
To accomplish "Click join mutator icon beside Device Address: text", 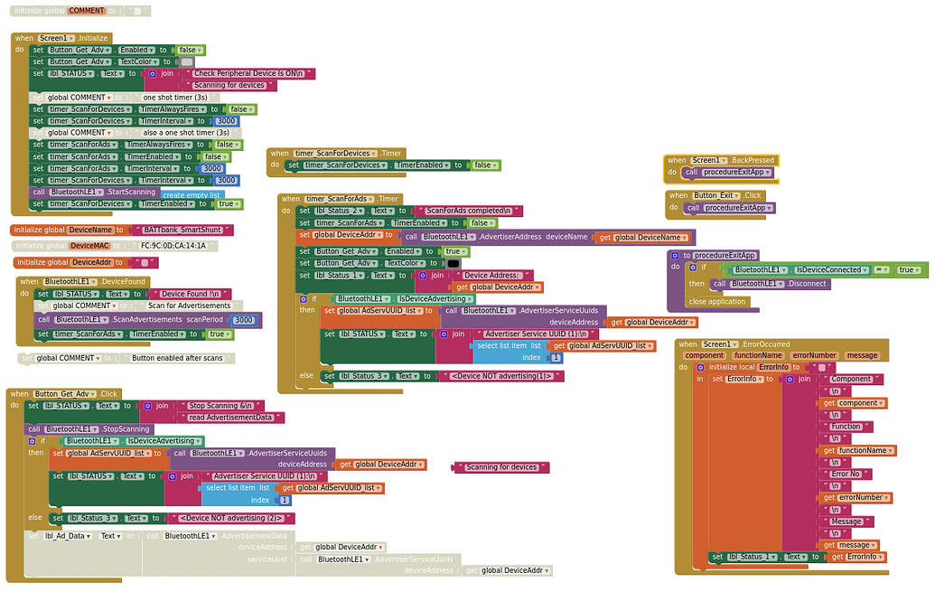I will click(423, 276).
